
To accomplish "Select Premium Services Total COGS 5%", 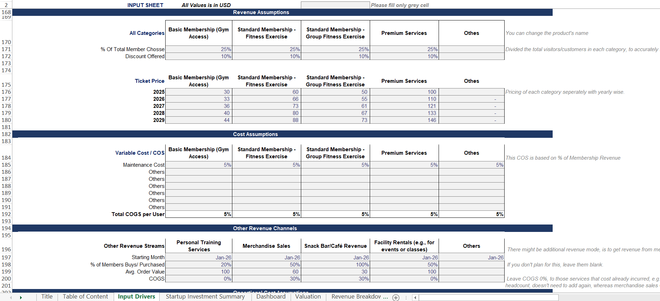I will tap(404, 214).
